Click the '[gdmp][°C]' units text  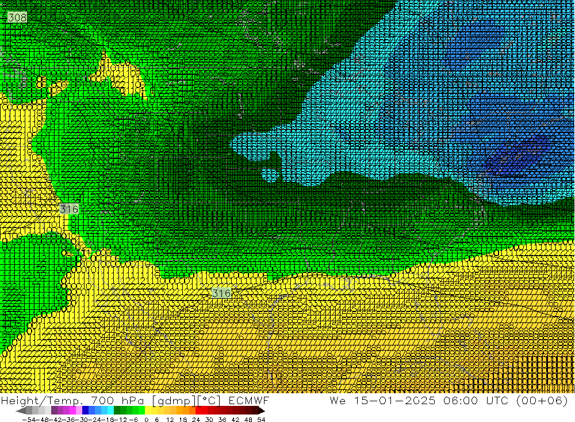(x=187, y=400)
